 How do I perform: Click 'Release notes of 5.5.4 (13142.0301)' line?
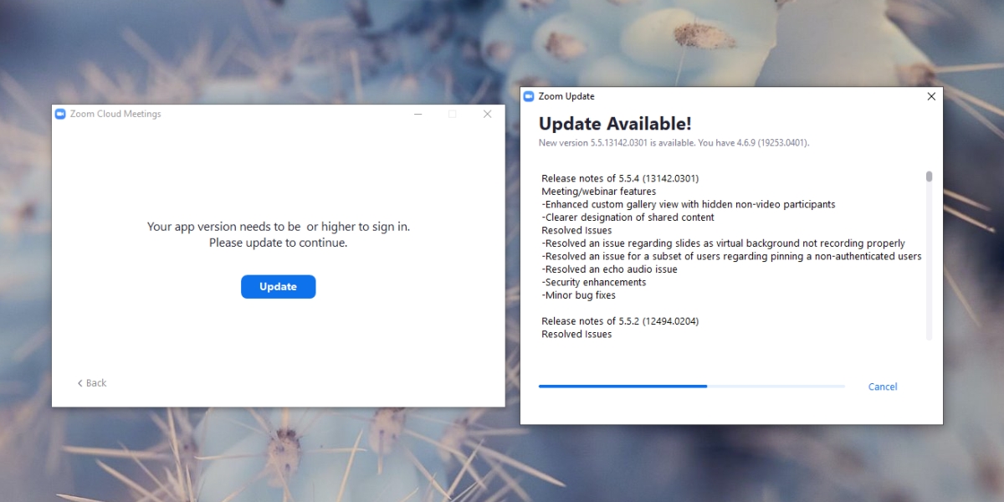[620, 178]
